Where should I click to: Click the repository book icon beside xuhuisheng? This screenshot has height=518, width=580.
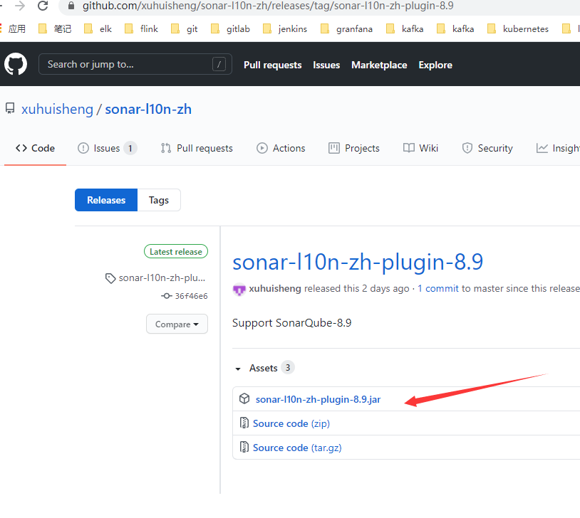pyautogui.click(x=10, y=109)
